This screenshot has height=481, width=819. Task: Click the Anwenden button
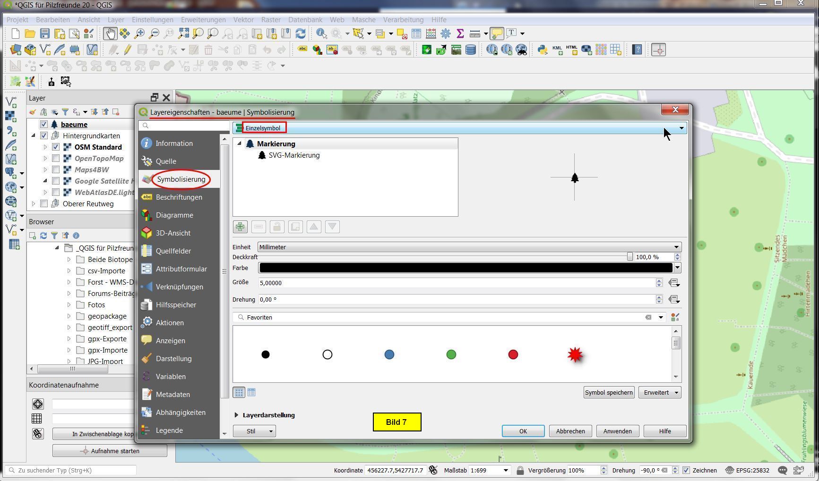[x=617, y=431]
